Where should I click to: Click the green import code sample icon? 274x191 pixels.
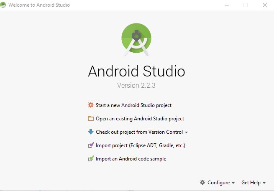(91, 158)
